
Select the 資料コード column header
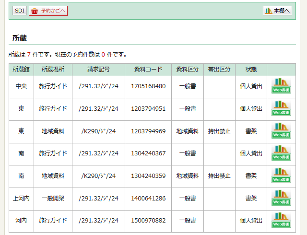pyautogui.click(x=148, y=70)
